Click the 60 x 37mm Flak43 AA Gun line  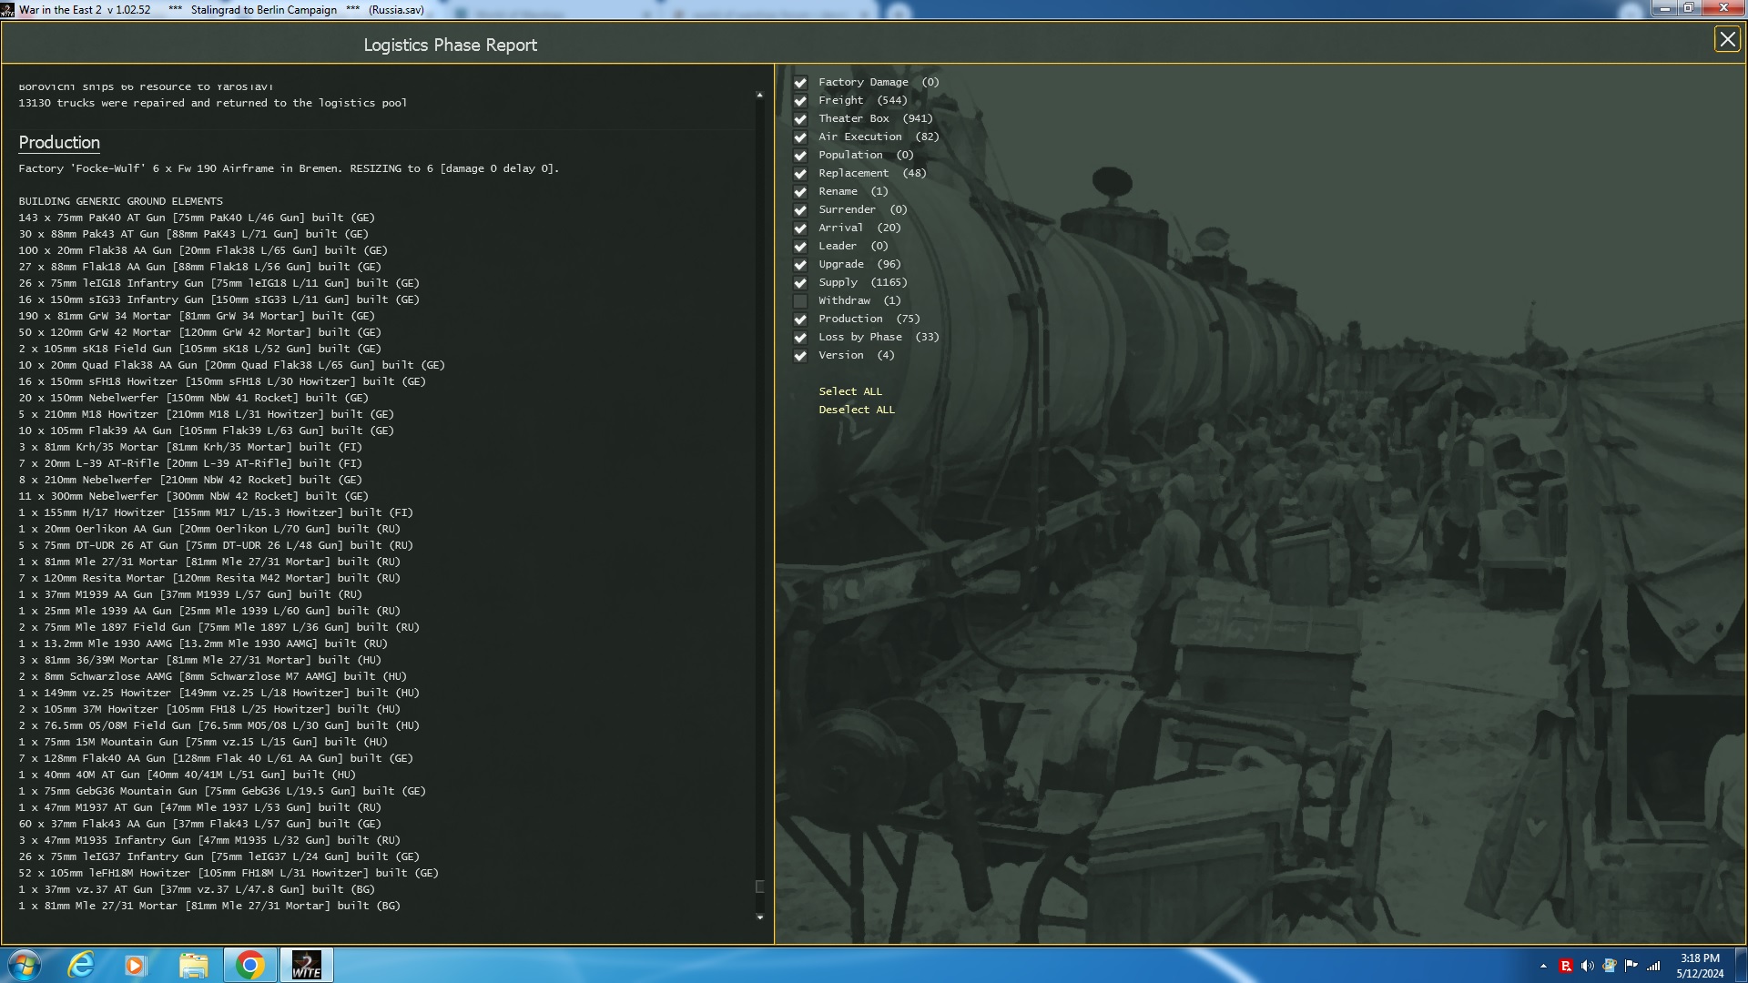200,824
